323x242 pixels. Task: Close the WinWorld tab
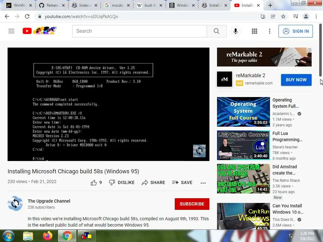coord(31,5)
